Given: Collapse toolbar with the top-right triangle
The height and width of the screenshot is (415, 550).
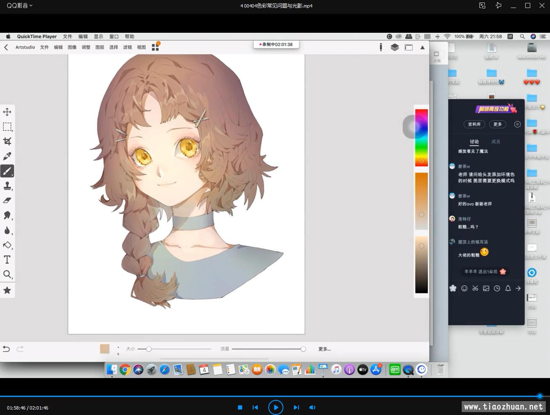Looking at the screenshot, I should (x=423, y=47).
